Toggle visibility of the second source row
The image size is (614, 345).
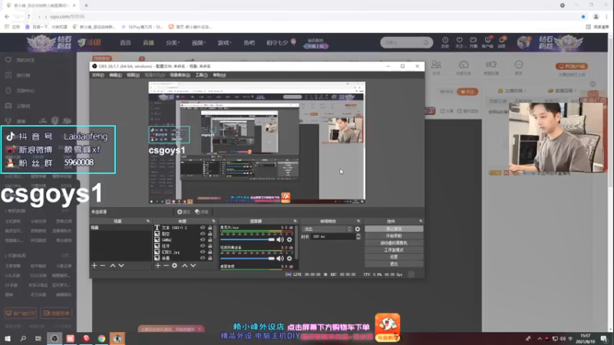pyautogui.click(x=203, y=234)
